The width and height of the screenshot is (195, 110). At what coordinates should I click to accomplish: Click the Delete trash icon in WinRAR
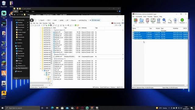coord(158,21)
